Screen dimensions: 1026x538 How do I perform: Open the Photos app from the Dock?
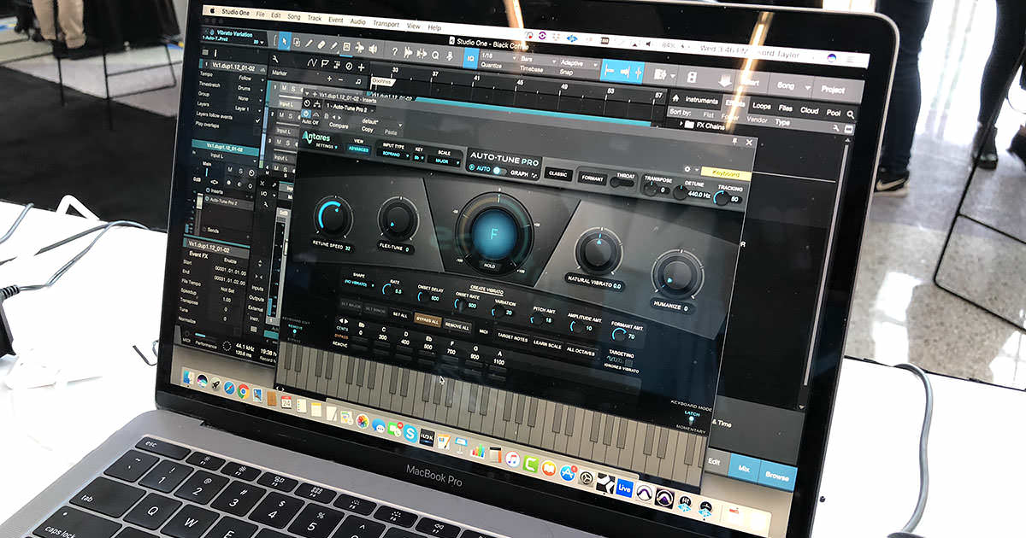coord(363,422)
